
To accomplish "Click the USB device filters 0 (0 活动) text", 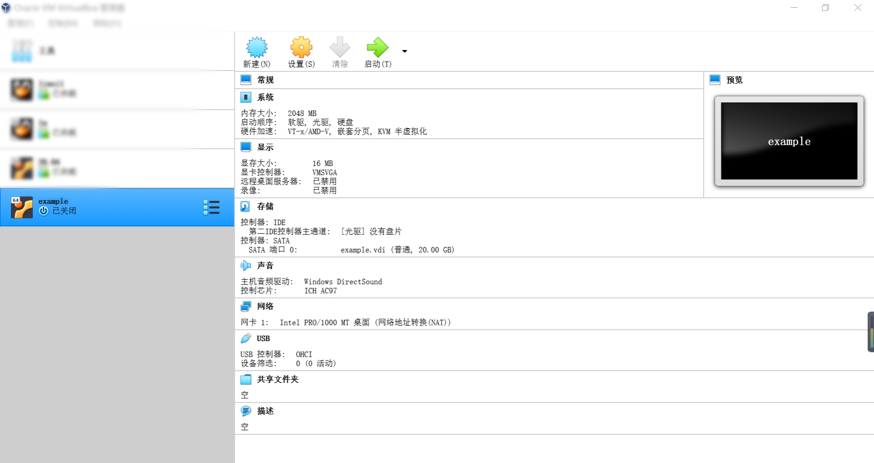I will (x=316, y=363).
